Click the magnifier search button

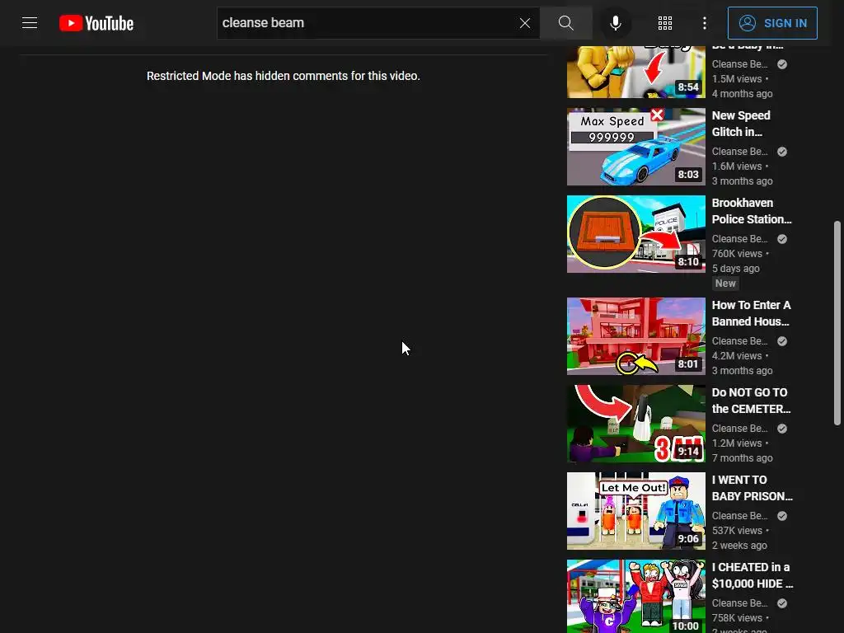tap(565, 23)
